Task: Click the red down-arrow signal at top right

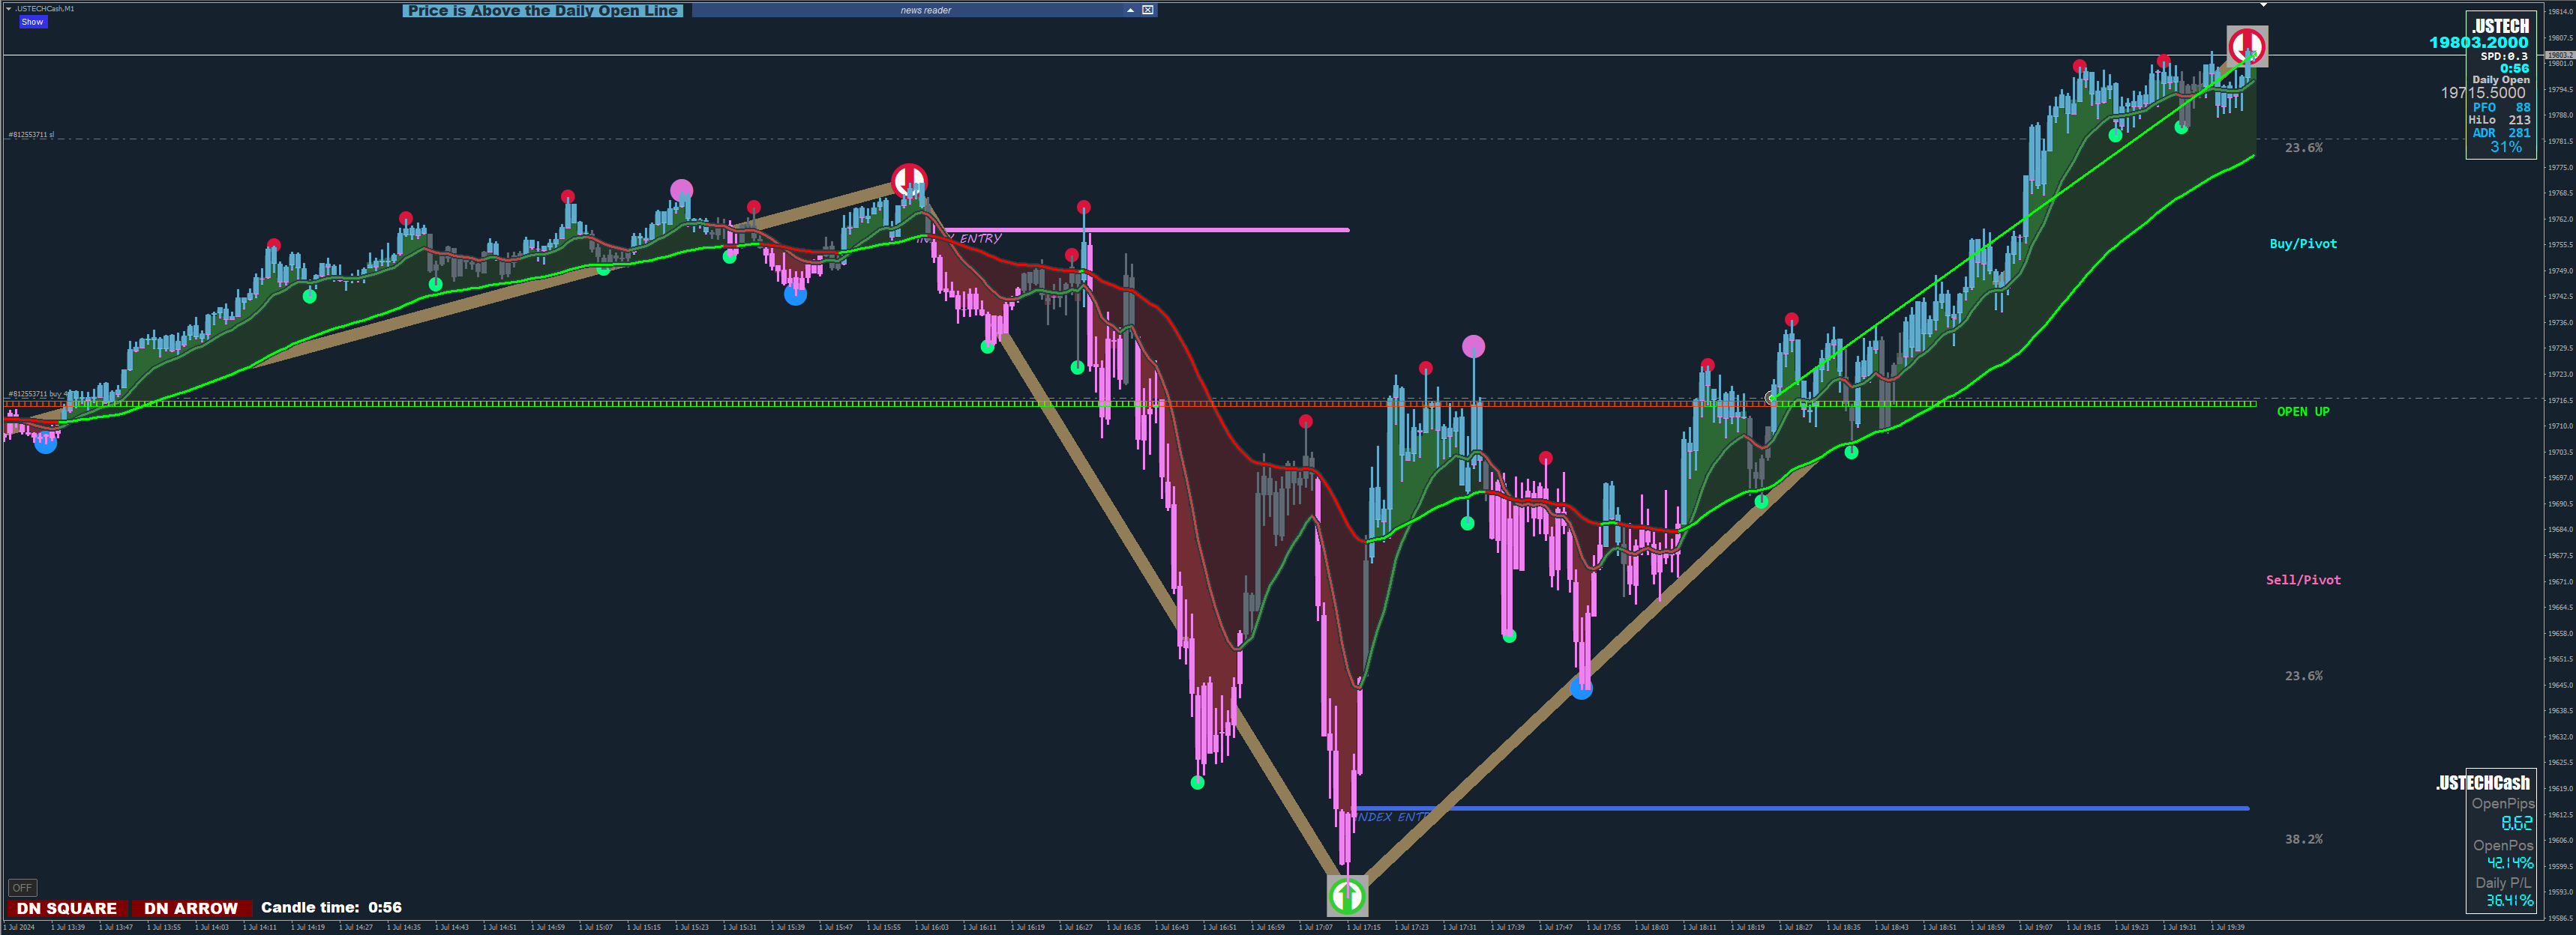Action: (2246, 46)
